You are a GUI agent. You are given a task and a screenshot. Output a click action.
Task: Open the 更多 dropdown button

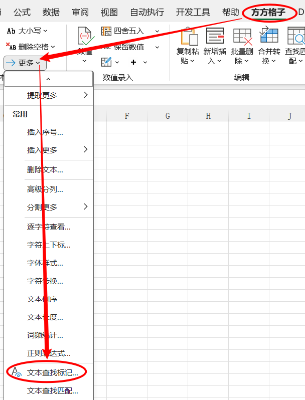(25, 63)
